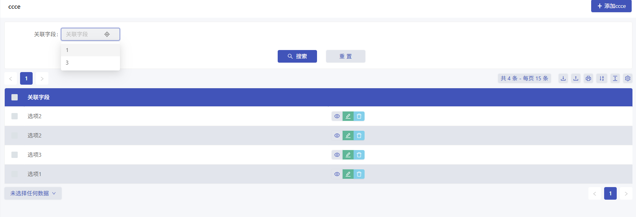Viewport: 636px width, 217px height.
Task: Click the row height icon in table toolbar
Action: tap(615, 78)
